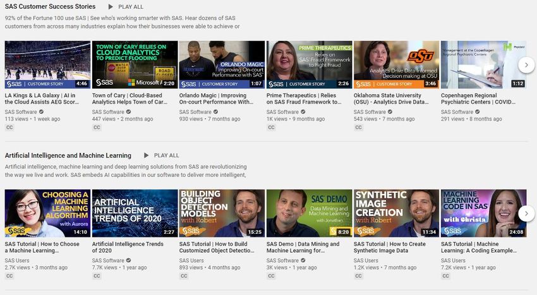The height and width of the screenshot is (295, 537).
Task: Click SAS Software channel under LA Kings video
Action: click(21, 112)
